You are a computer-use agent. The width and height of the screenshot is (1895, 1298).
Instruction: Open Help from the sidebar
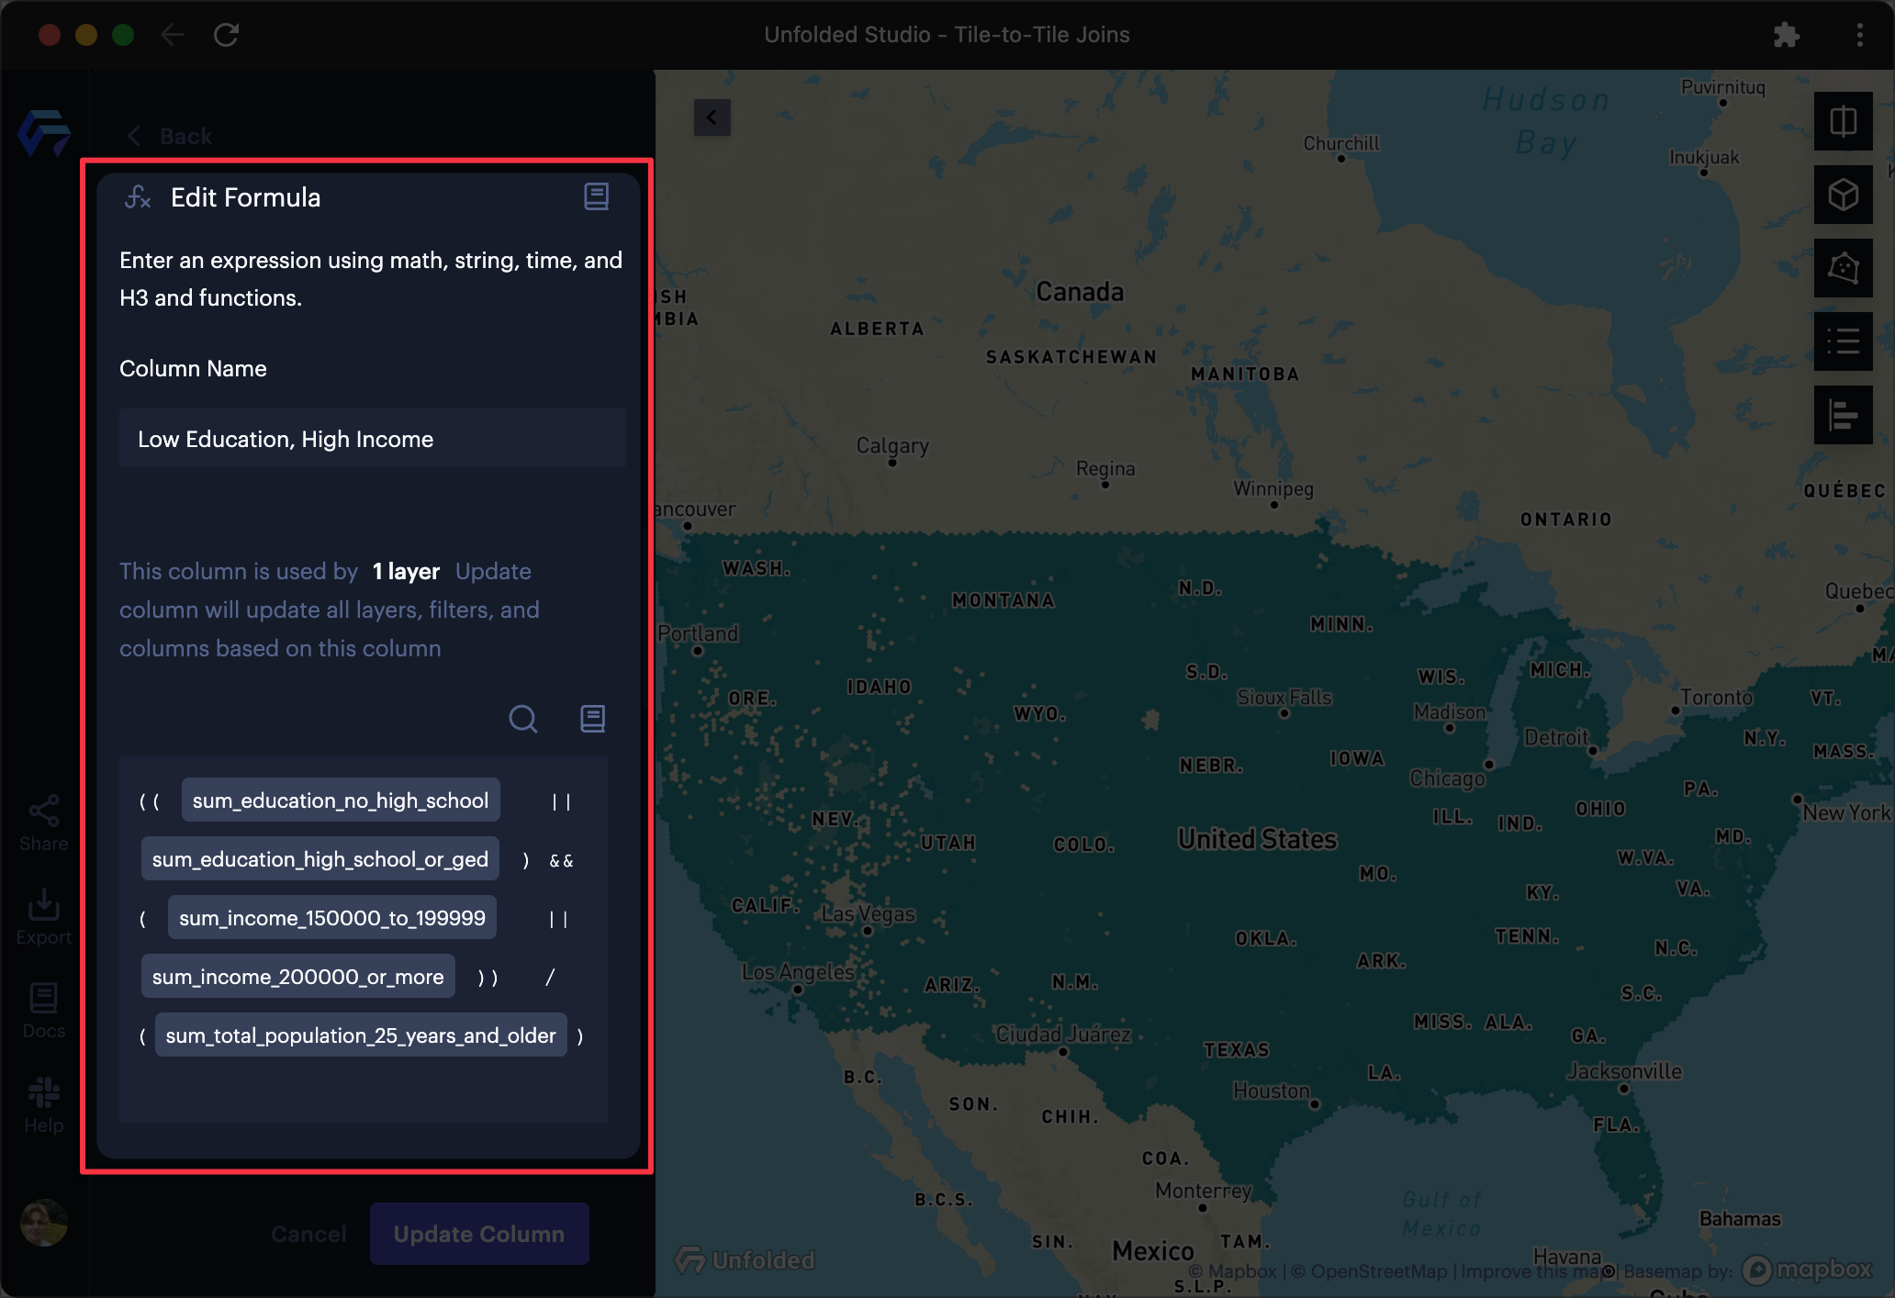pos(43,1105)
